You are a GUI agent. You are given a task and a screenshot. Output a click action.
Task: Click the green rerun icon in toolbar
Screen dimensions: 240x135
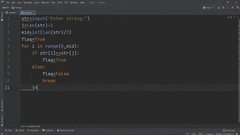tap(219, 7)
